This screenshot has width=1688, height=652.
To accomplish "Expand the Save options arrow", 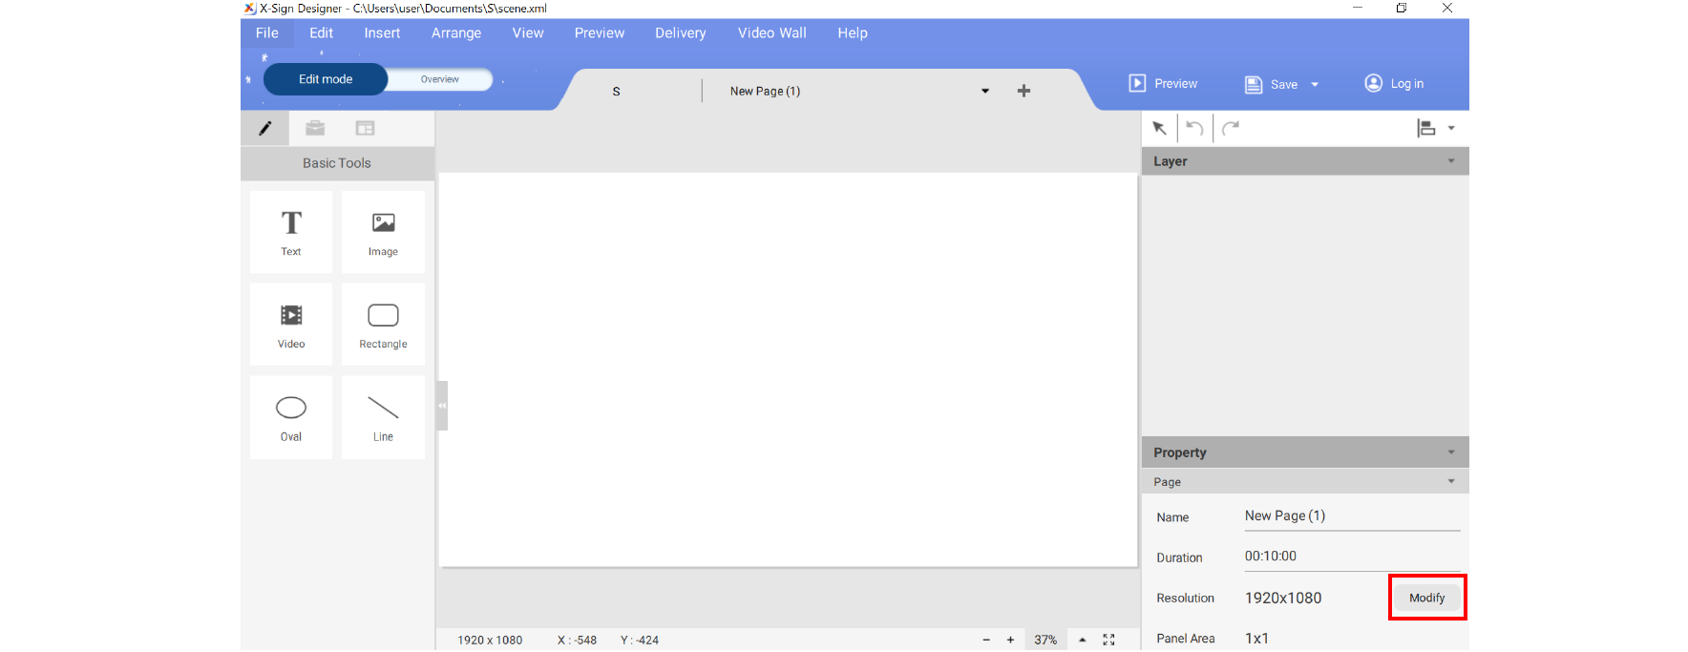I will (x=1315, y=85).
